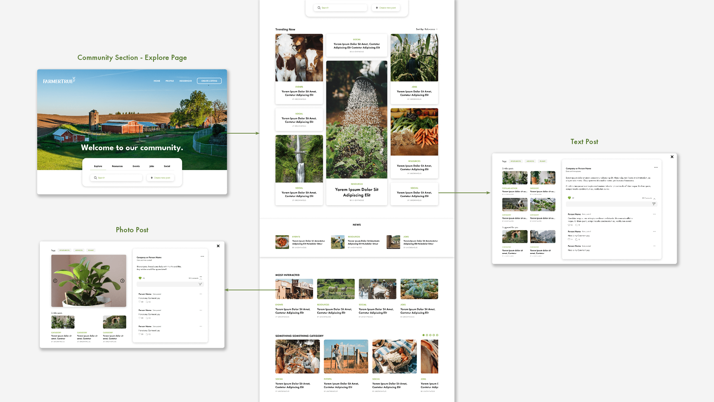Collapse comments chevron in Photo Post
Screen dimensions: 714x402
click(x=201, y=278)
